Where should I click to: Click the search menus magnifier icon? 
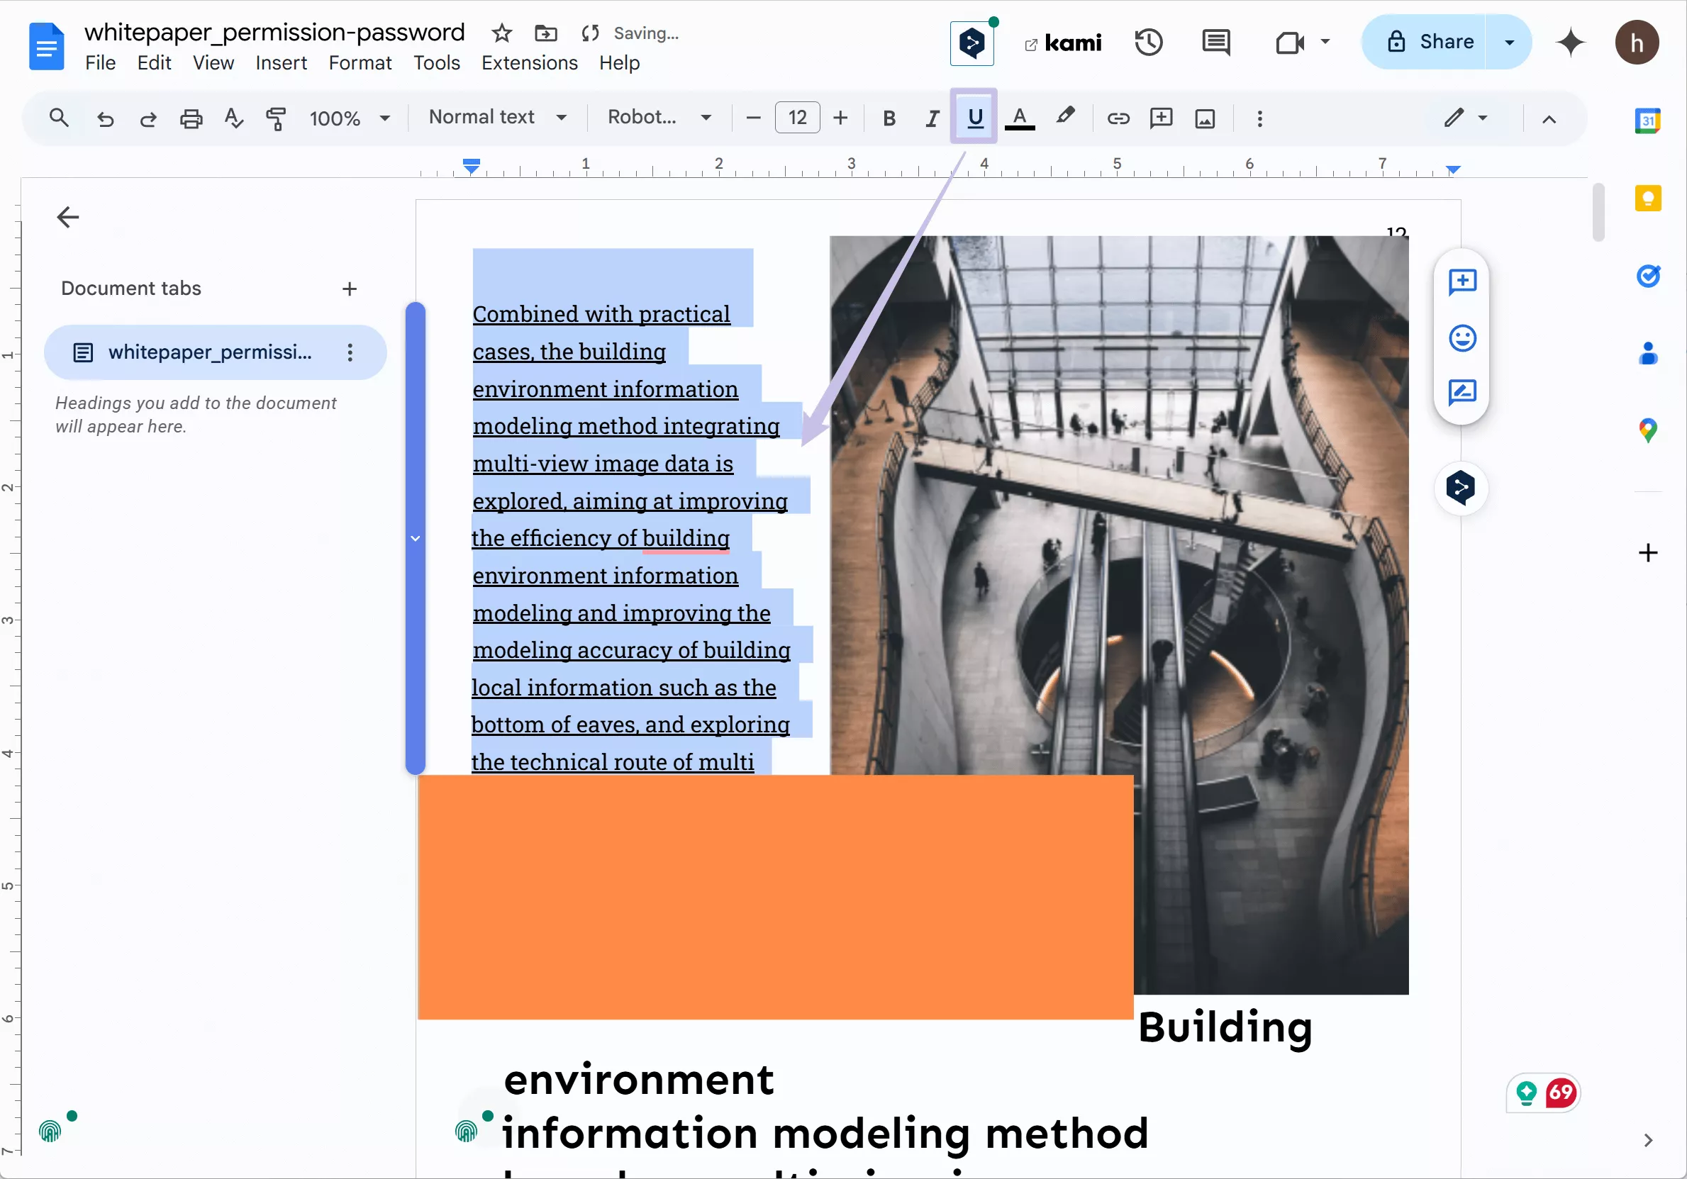point(59,118)
